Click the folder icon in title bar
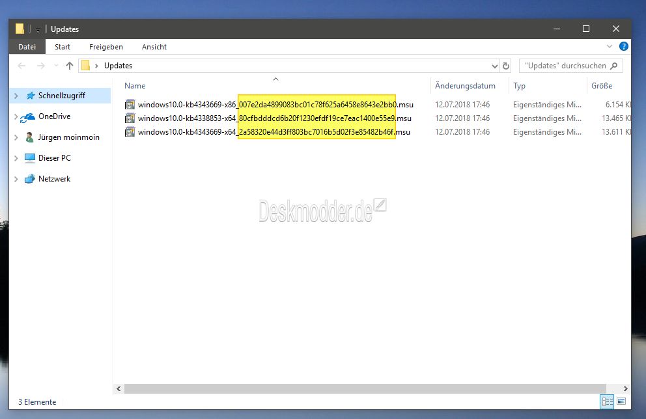 20,29
